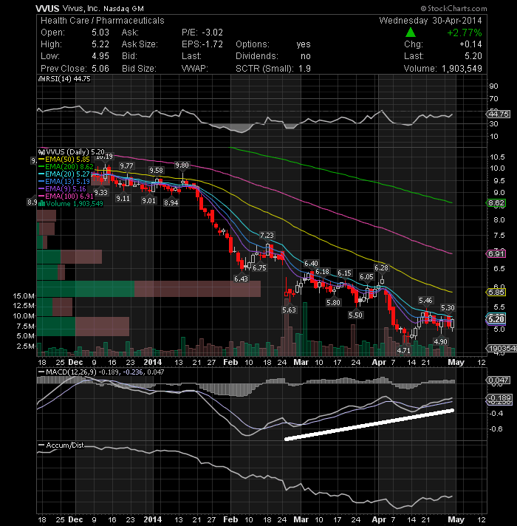The width and height of the screenshot is (517, 526).
Task: Click the Prev Close value 5.06
Action: 100,69
